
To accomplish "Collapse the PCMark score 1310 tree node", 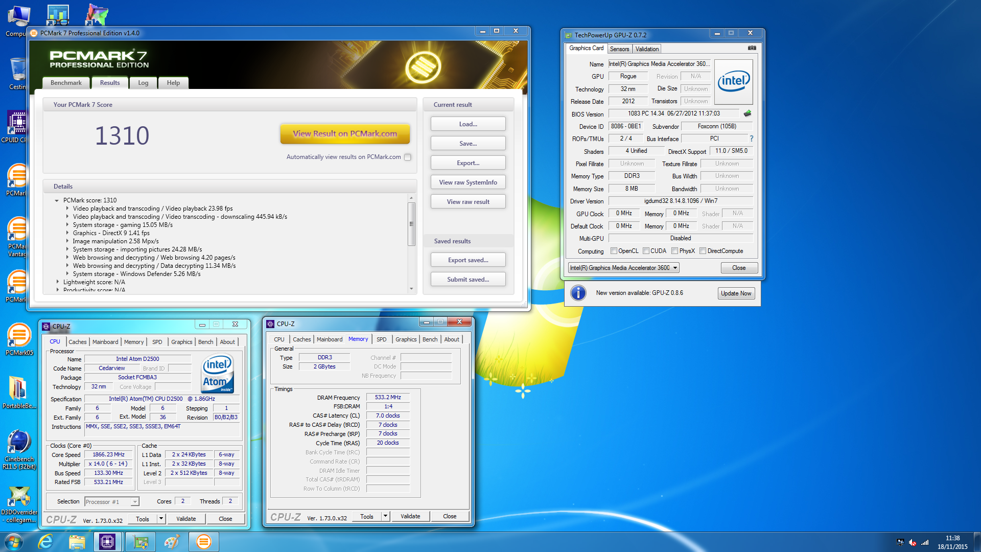I will [57, 200].
